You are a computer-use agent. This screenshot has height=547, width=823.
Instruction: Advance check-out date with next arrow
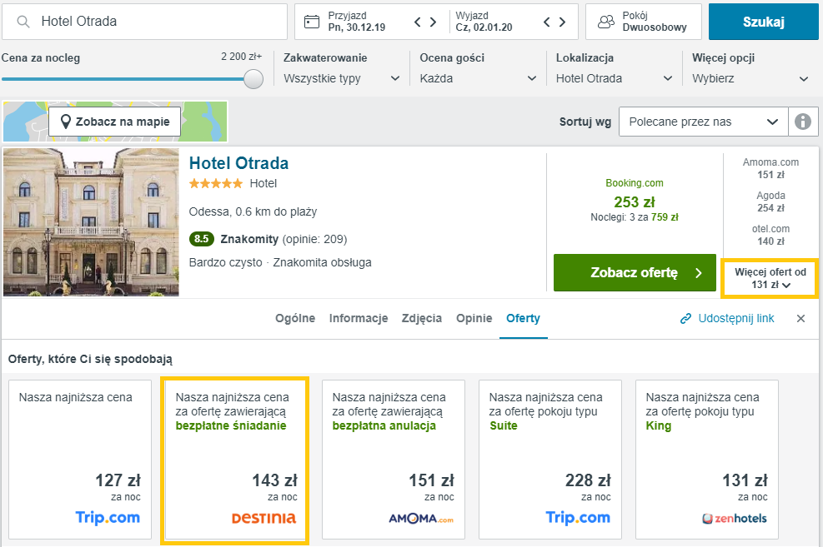[x=563, y=22]
